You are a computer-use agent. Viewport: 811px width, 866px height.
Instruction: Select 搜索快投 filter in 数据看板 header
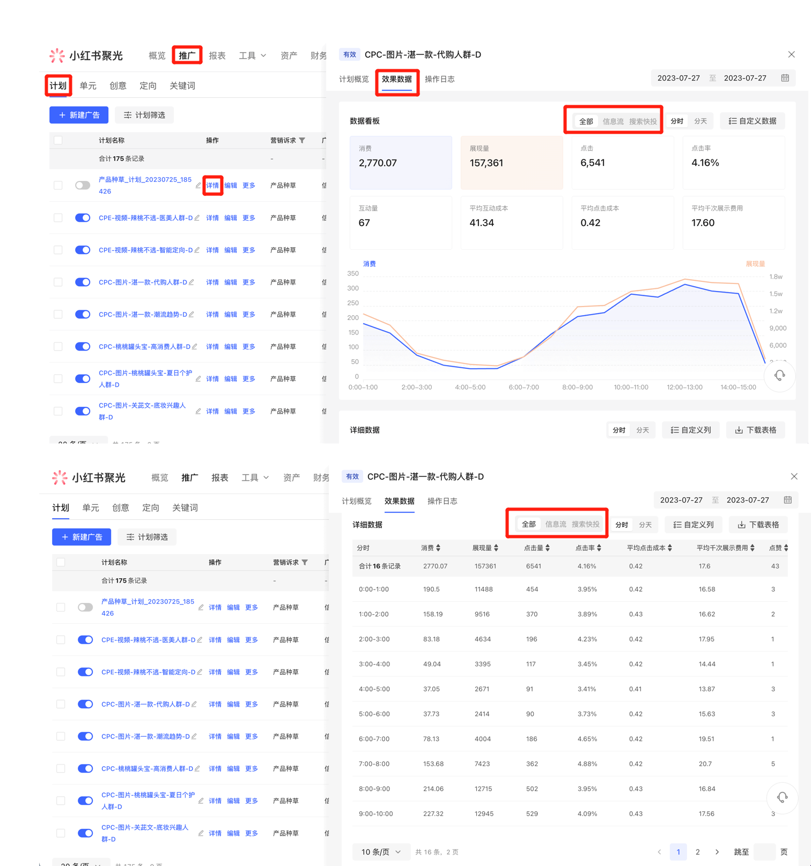(643, 121)
